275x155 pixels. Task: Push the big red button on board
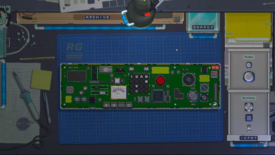[160, 81]
